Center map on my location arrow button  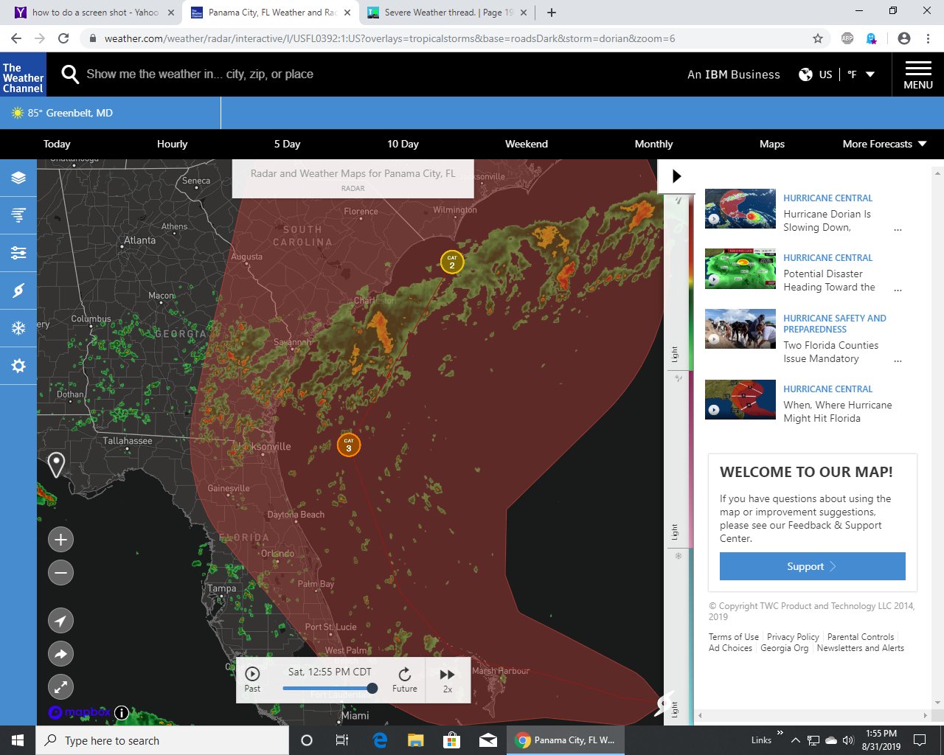(60, 621)
